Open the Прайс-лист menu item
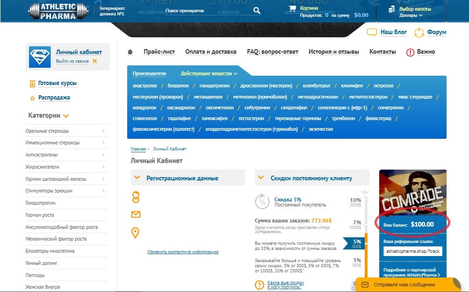469x292 pixels. (x=159, y=52)
